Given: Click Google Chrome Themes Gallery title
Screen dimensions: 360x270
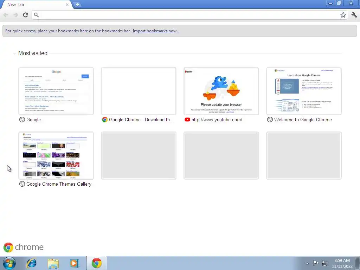Looking at the screenshot, I should coord(59,184).
